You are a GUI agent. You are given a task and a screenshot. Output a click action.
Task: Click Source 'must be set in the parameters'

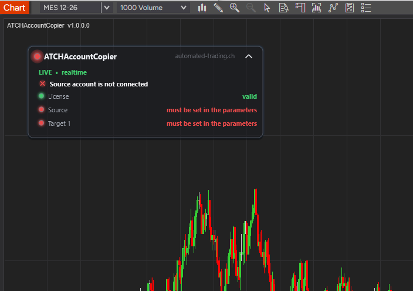[x=212, y=110]
